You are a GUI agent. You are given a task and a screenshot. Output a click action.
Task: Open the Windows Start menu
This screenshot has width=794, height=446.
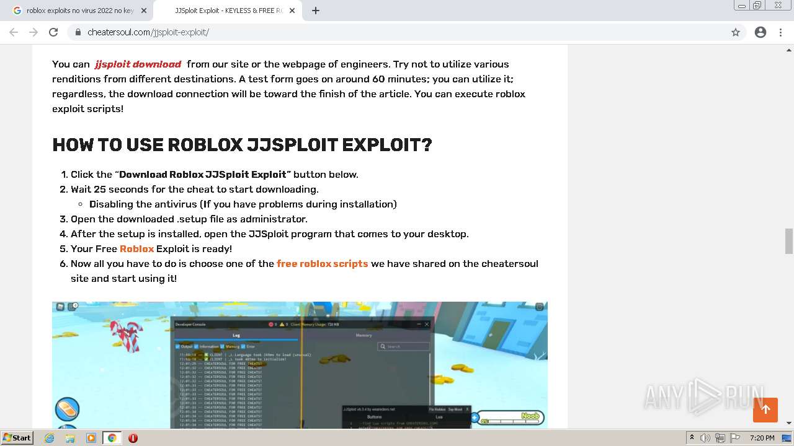(x=17, y=438)
